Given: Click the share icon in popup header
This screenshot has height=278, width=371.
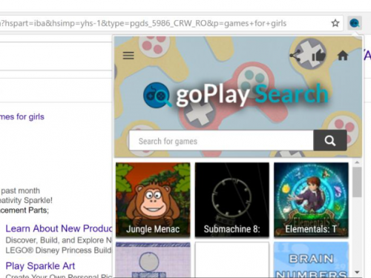Looking at the screenshot, I should (295, 56).
